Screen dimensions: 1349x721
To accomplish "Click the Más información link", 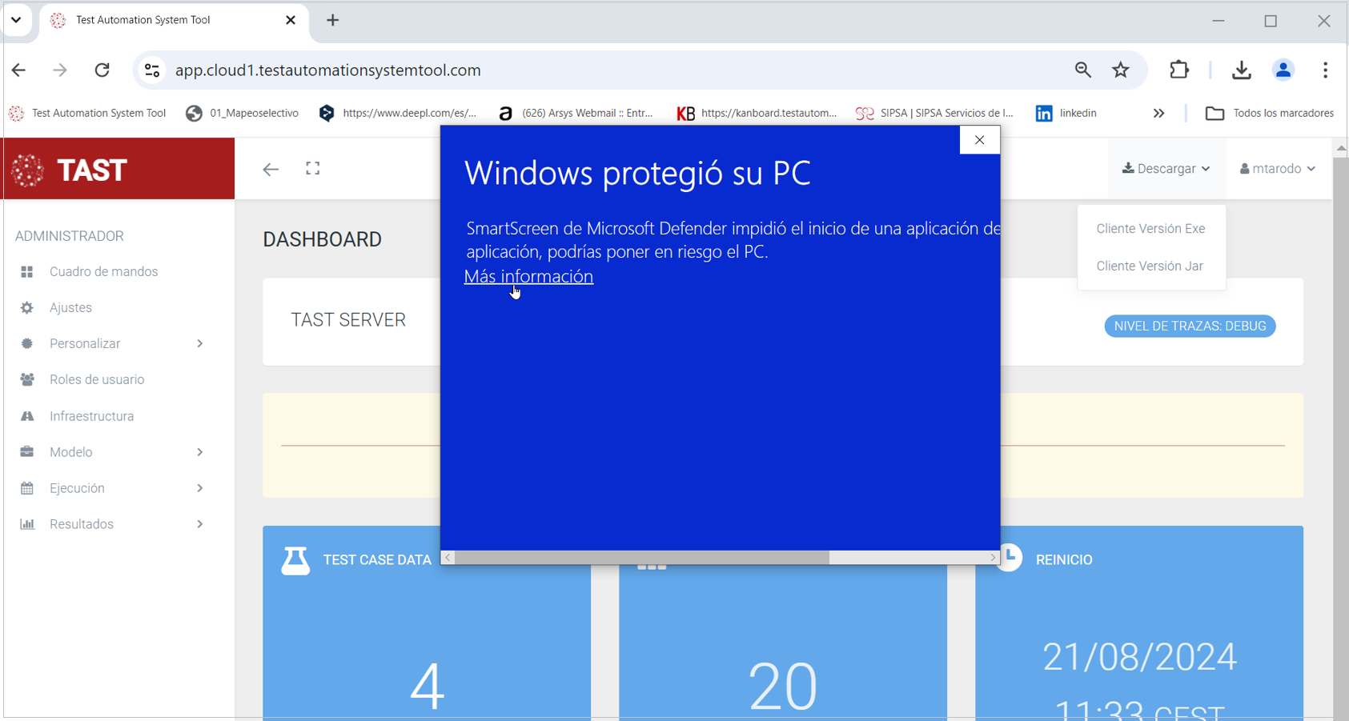I will tap(528, 276).
